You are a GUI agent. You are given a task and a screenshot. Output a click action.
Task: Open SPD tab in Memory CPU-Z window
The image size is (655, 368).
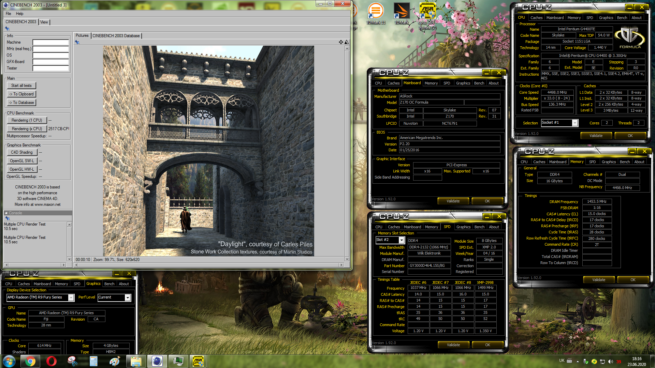(592, 162)
